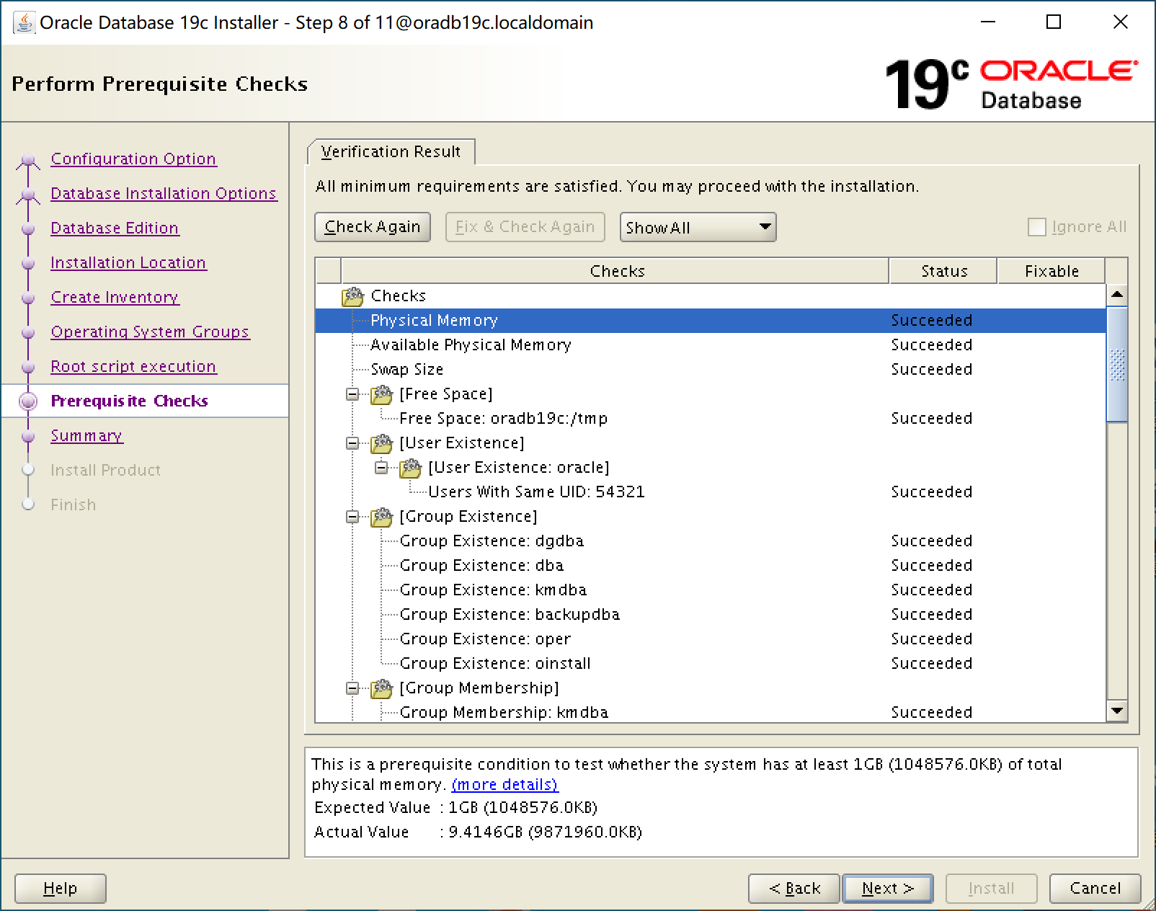
Task: Select Users With Same UID: 54321 row
Action: (711, 492)
